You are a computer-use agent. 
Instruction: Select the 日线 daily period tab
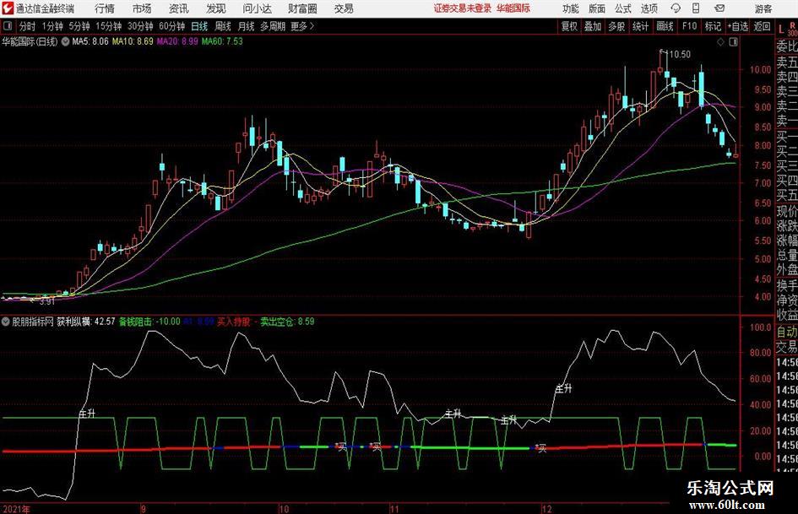coord(199,26)
